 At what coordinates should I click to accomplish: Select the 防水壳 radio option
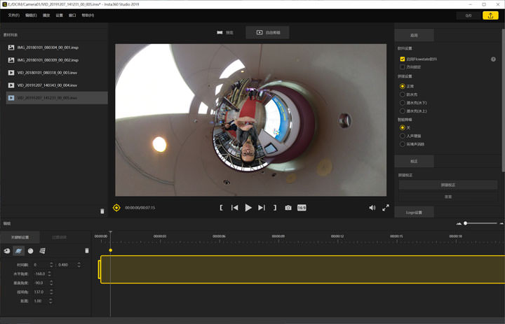tap(403, 94)
